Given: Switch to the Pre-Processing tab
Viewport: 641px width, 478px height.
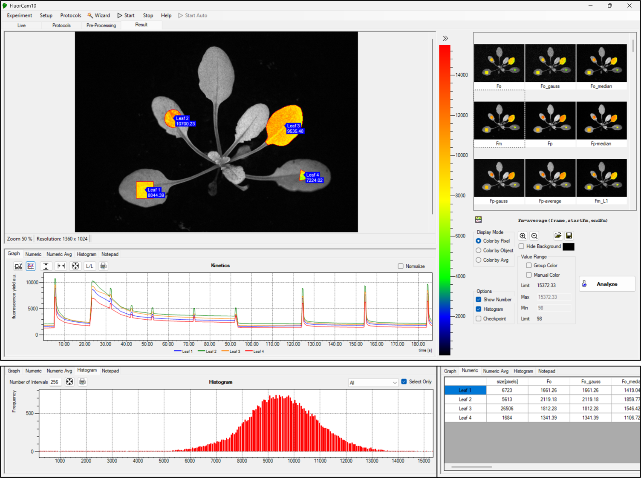Looking at the screenshot, I should tap(101, 26).
